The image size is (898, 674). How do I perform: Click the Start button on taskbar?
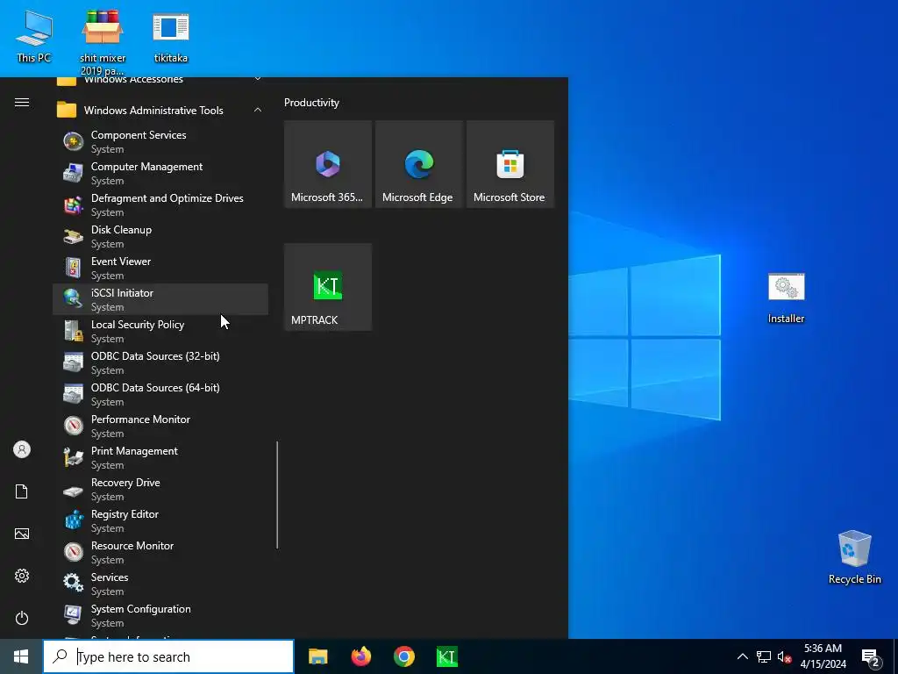pyautogui.click(x=21, y=656)
